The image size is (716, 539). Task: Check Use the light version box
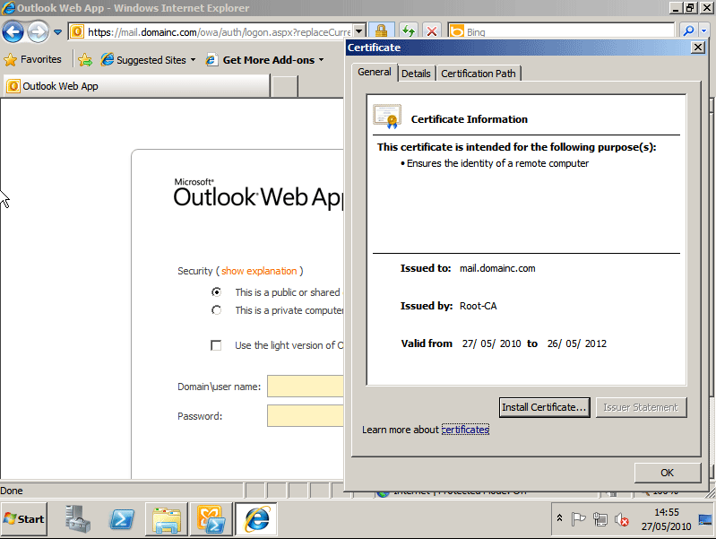pyautogui.click(x=216, y=345)
